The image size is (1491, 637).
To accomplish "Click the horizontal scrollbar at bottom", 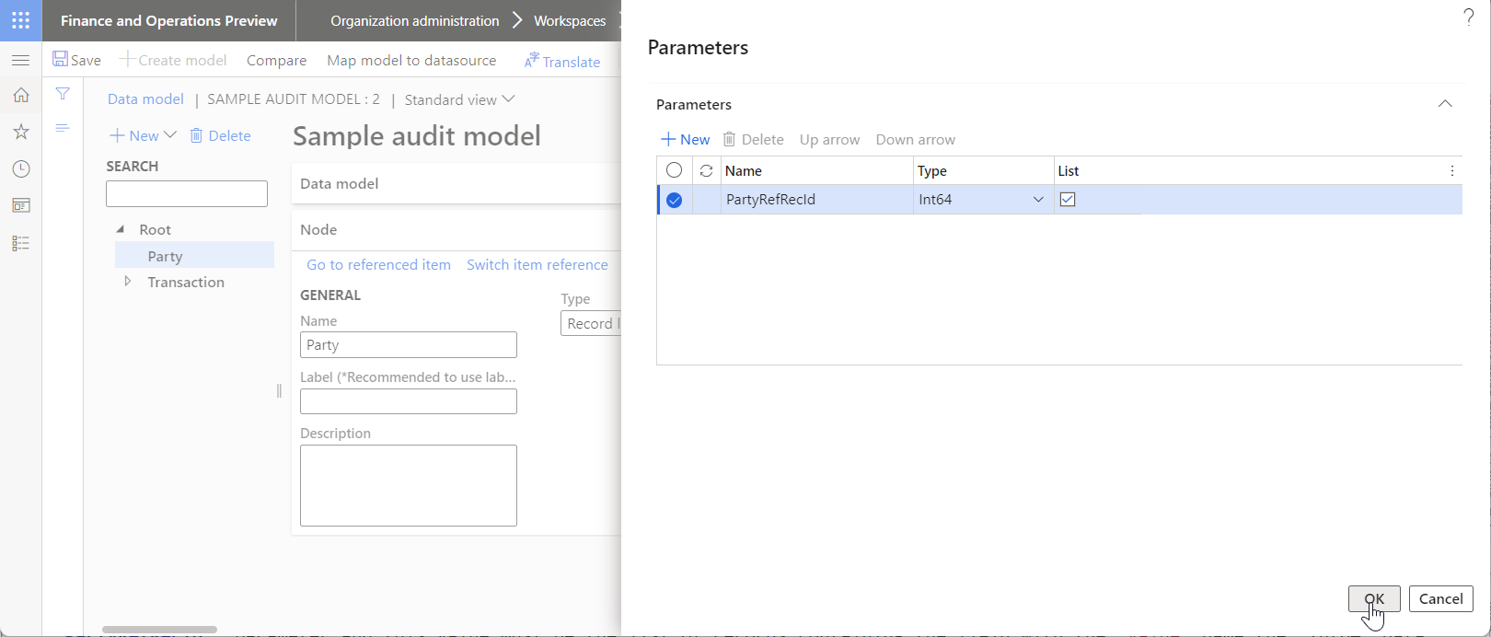I will [x=159, y=630].
